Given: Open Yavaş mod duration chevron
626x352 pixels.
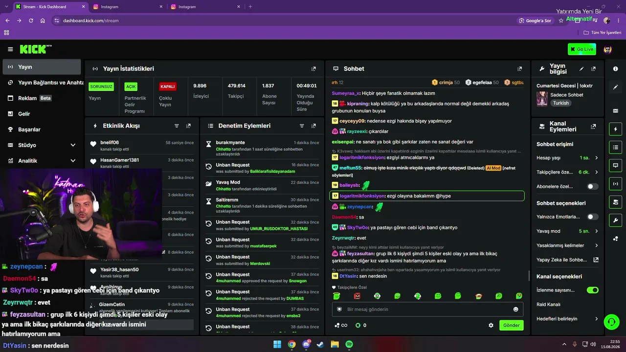Looking at the screenshot, I should tap(596, 231).
